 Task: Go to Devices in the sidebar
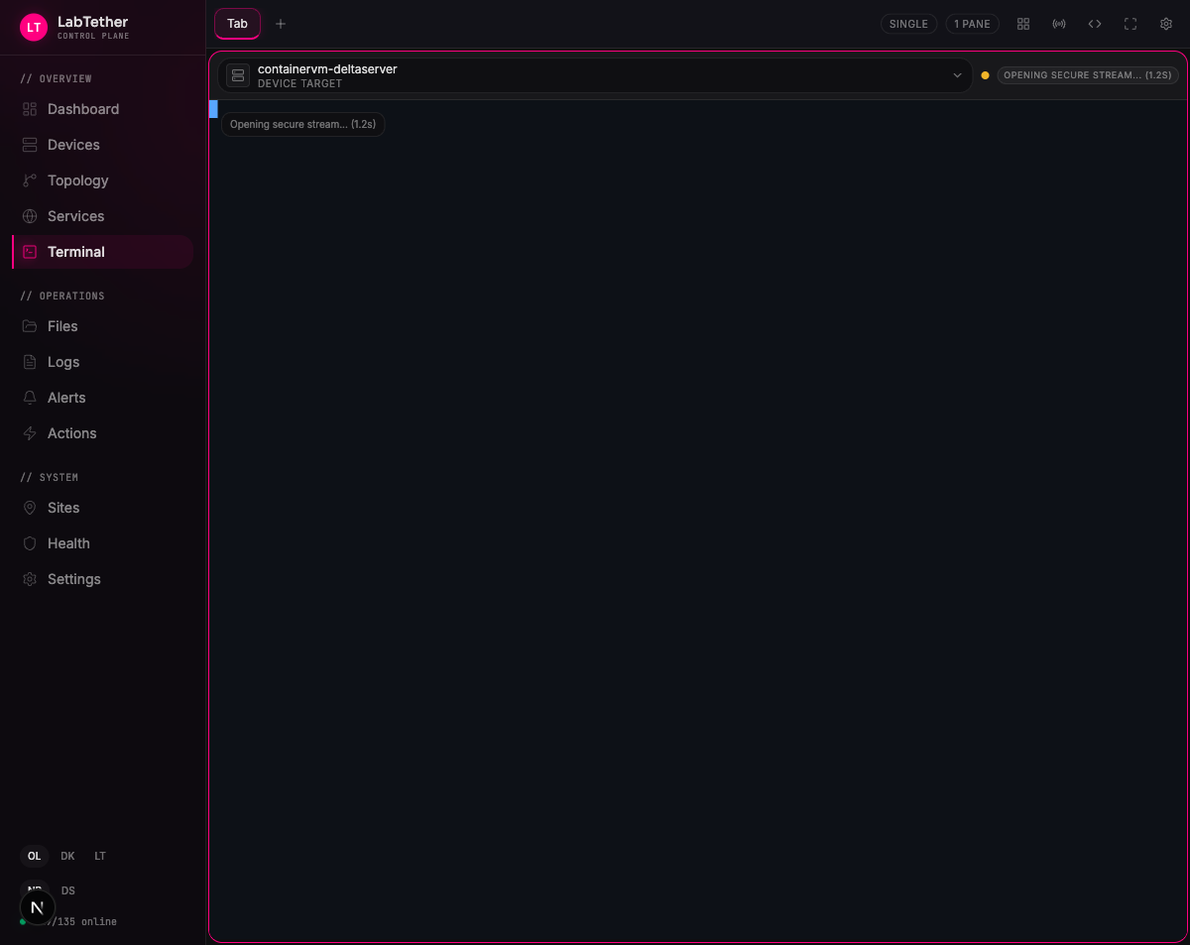click(x=102, y=145)
